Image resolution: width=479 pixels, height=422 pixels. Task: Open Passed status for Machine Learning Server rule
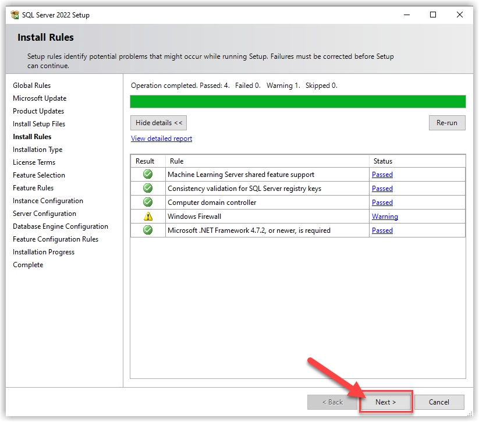(x=382, y=175)
